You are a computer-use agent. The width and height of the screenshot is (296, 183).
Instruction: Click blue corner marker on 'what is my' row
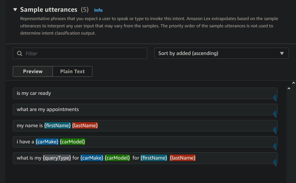click(x=275, y=162)
